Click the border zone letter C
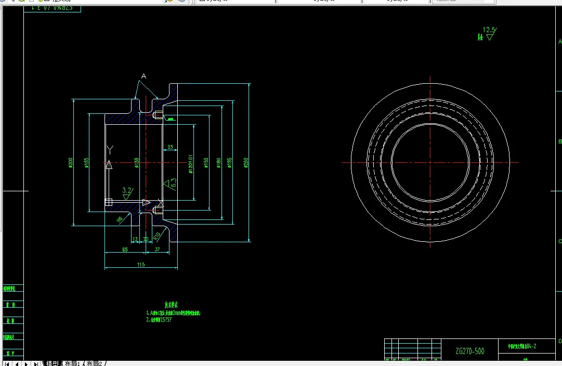The width and height of the screenshot is (562, 366). click(560, 241)
